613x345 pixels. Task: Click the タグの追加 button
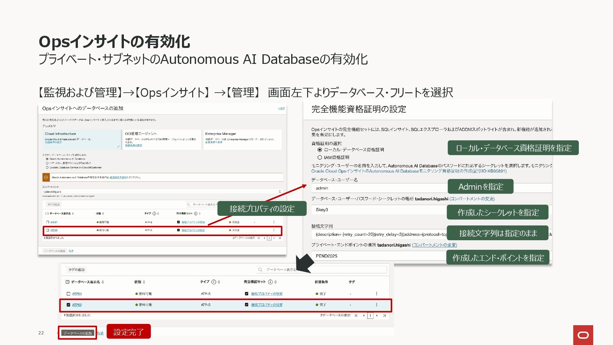[76, 270]
